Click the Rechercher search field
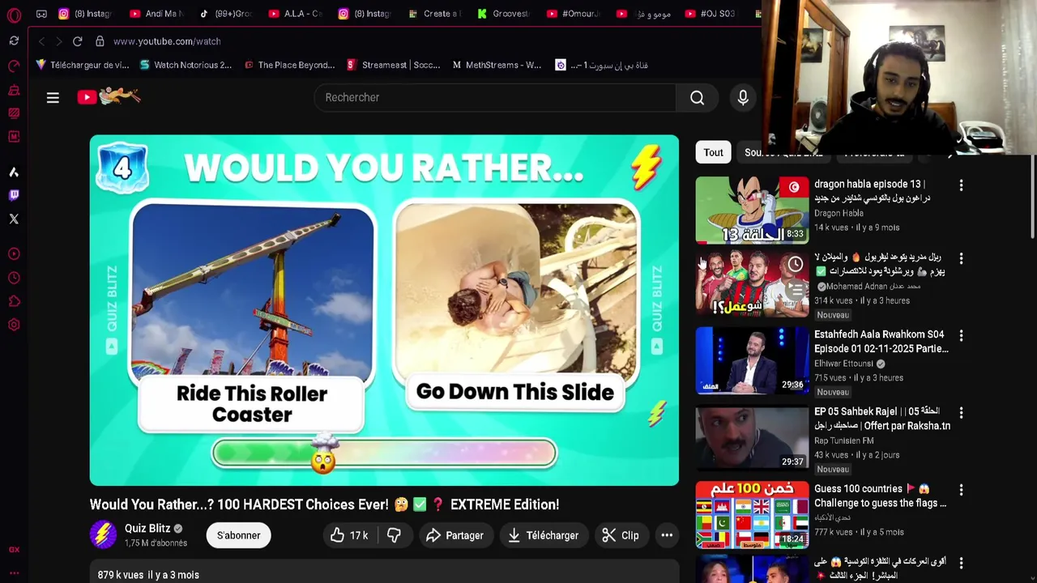 495,98
